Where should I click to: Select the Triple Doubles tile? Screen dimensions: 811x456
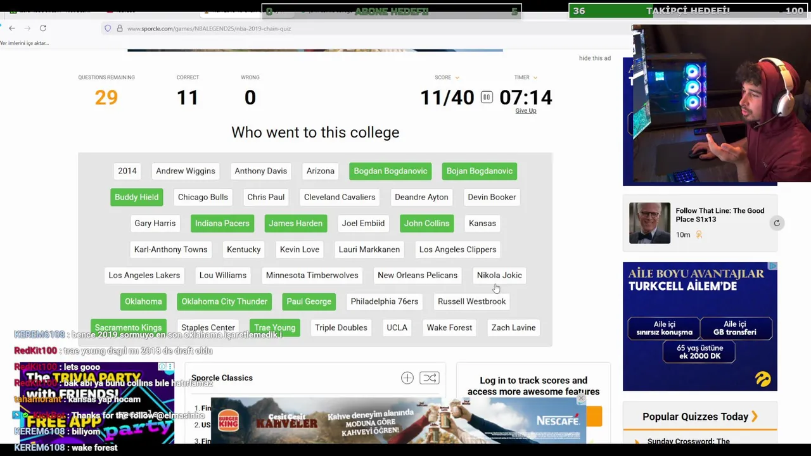[x=341, y=328]
